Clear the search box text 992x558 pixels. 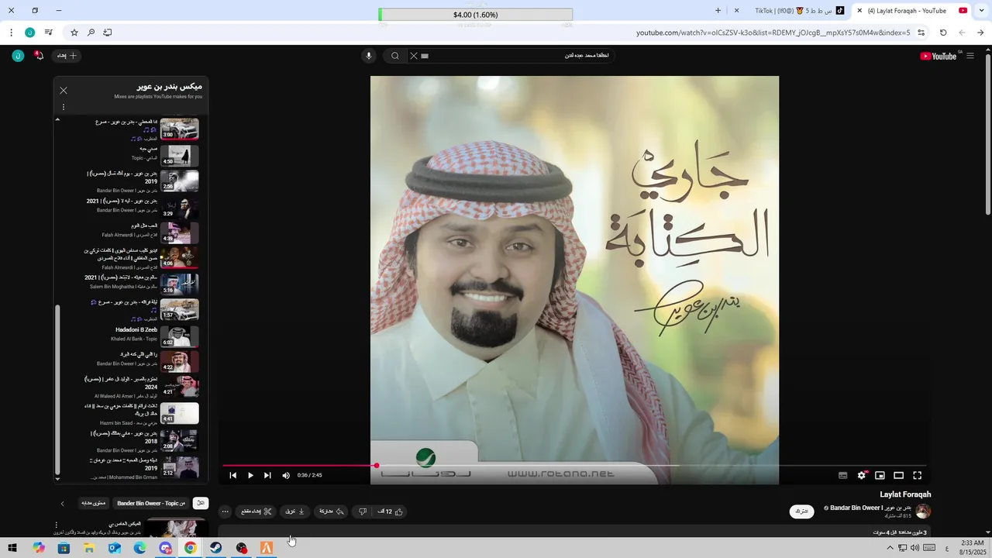point(414,56)
